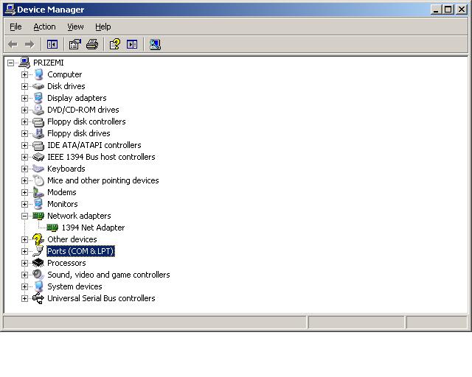Select the PRIZEMI root label

point(48,63)
